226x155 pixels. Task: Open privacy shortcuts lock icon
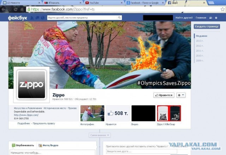211,18
